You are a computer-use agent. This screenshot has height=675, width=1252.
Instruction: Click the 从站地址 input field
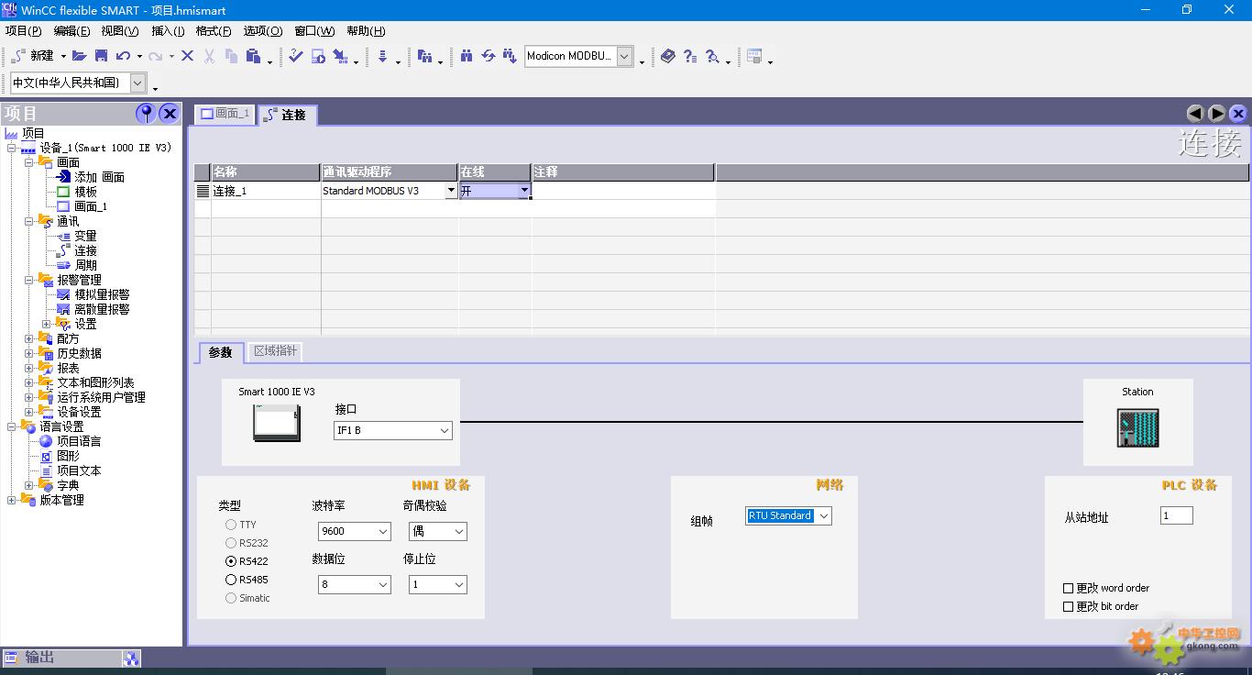[1177, 515]
